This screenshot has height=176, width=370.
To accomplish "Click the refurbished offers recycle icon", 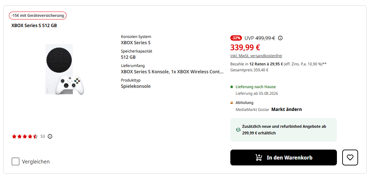I will coord(238,130).
